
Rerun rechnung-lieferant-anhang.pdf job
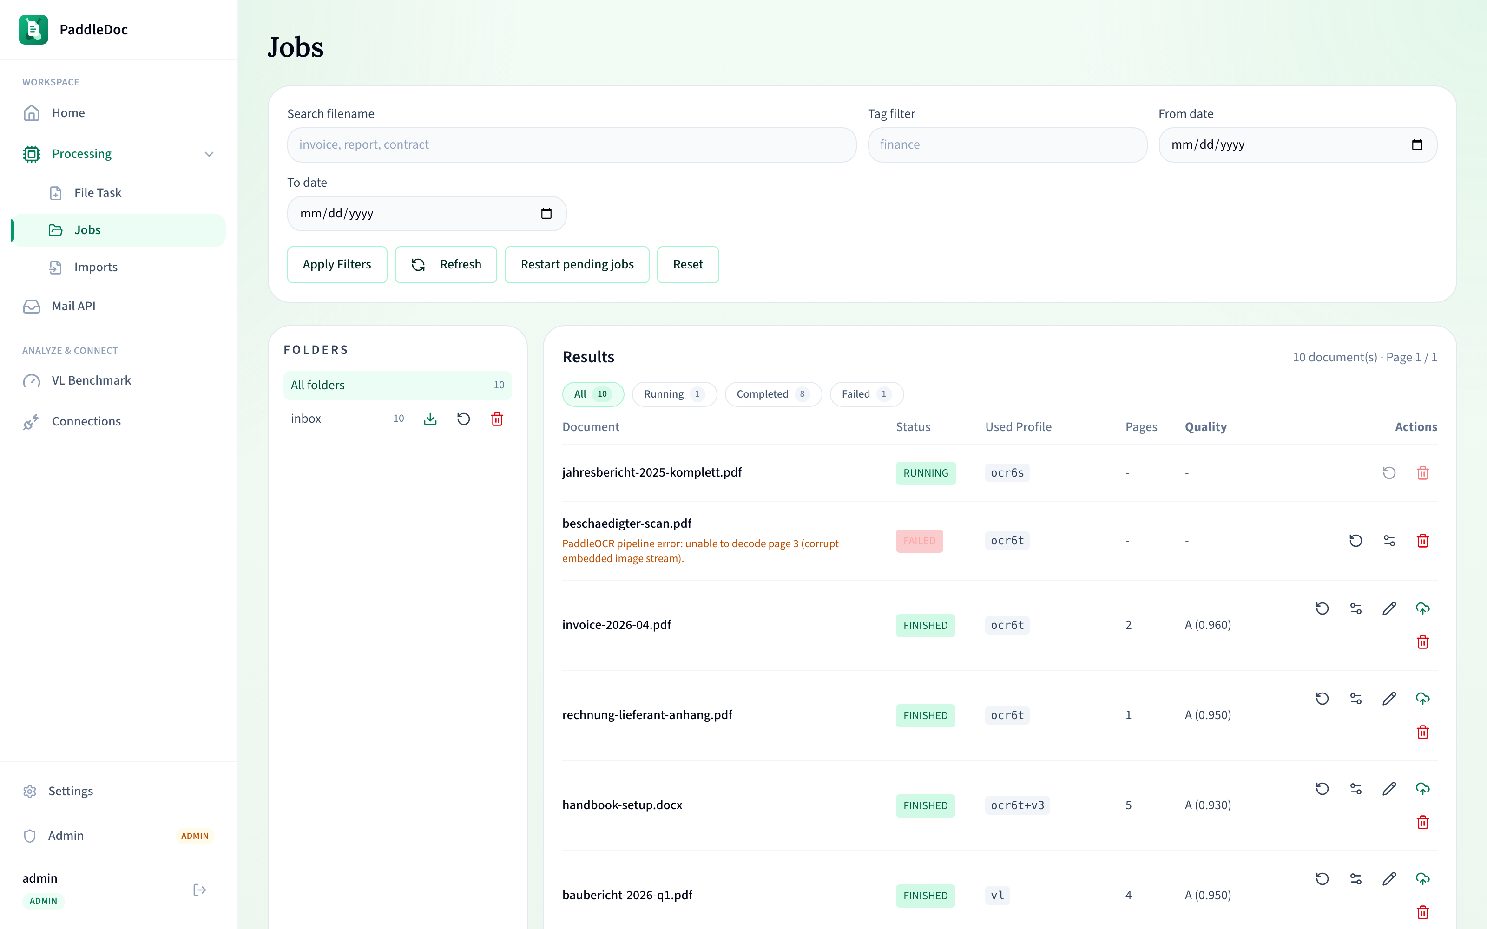(1323, 699)
